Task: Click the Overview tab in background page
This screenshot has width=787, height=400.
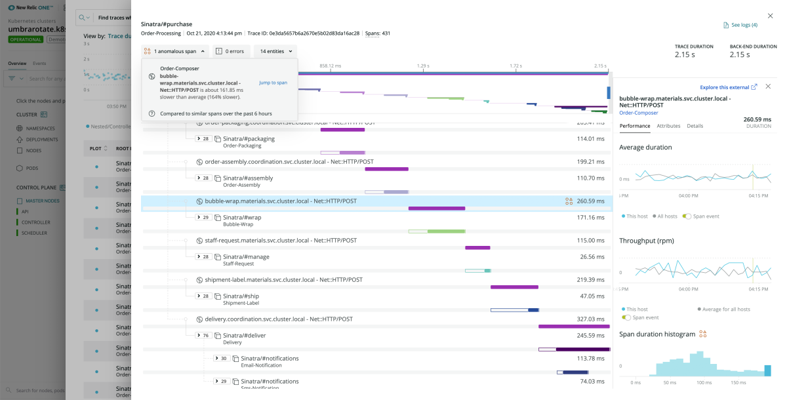Action: tap(17, 64)
